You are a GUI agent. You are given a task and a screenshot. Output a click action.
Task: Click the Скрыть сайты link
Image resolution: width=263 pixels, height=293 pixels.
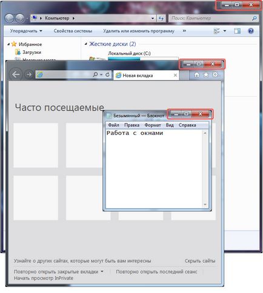[200, 261]
